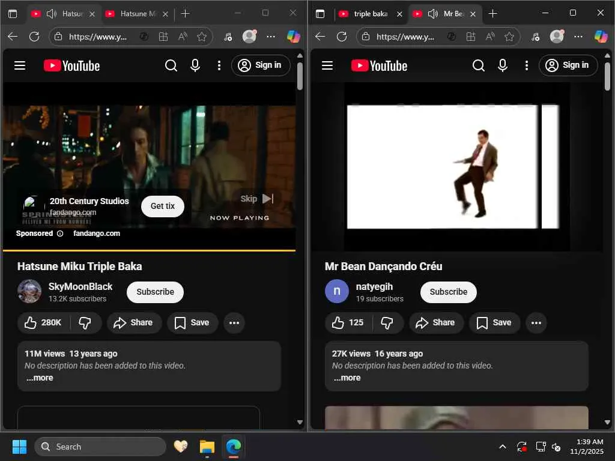Start voice search in right YouTube window
Image resolution: width=615 pixels, height=461 pixels.
(x=503, y=65)
